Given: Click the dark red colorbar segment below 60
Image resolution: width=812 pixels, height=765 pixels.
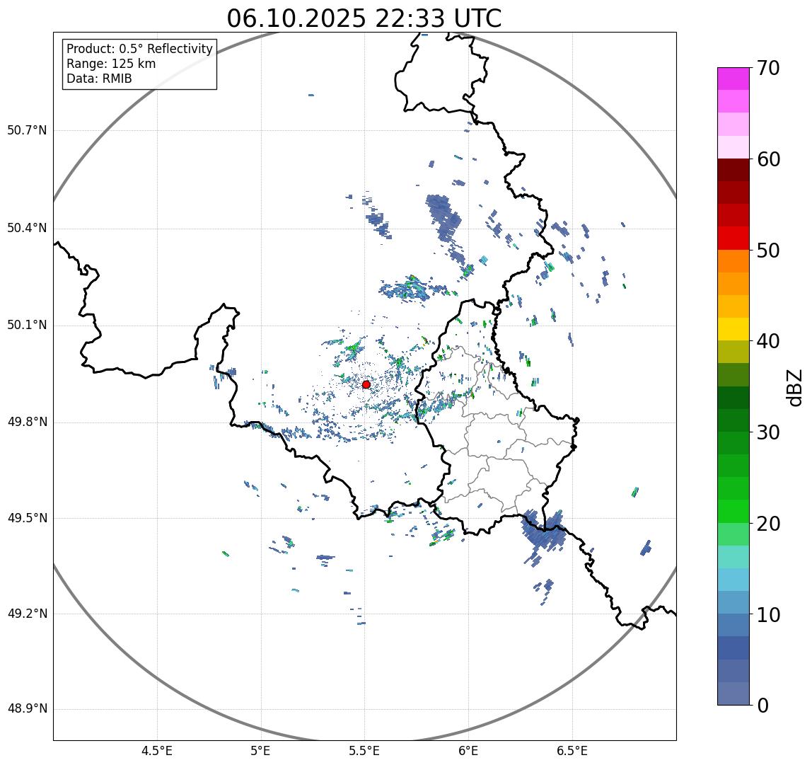Looking at the screenshot, I should [x=733, y=170].
